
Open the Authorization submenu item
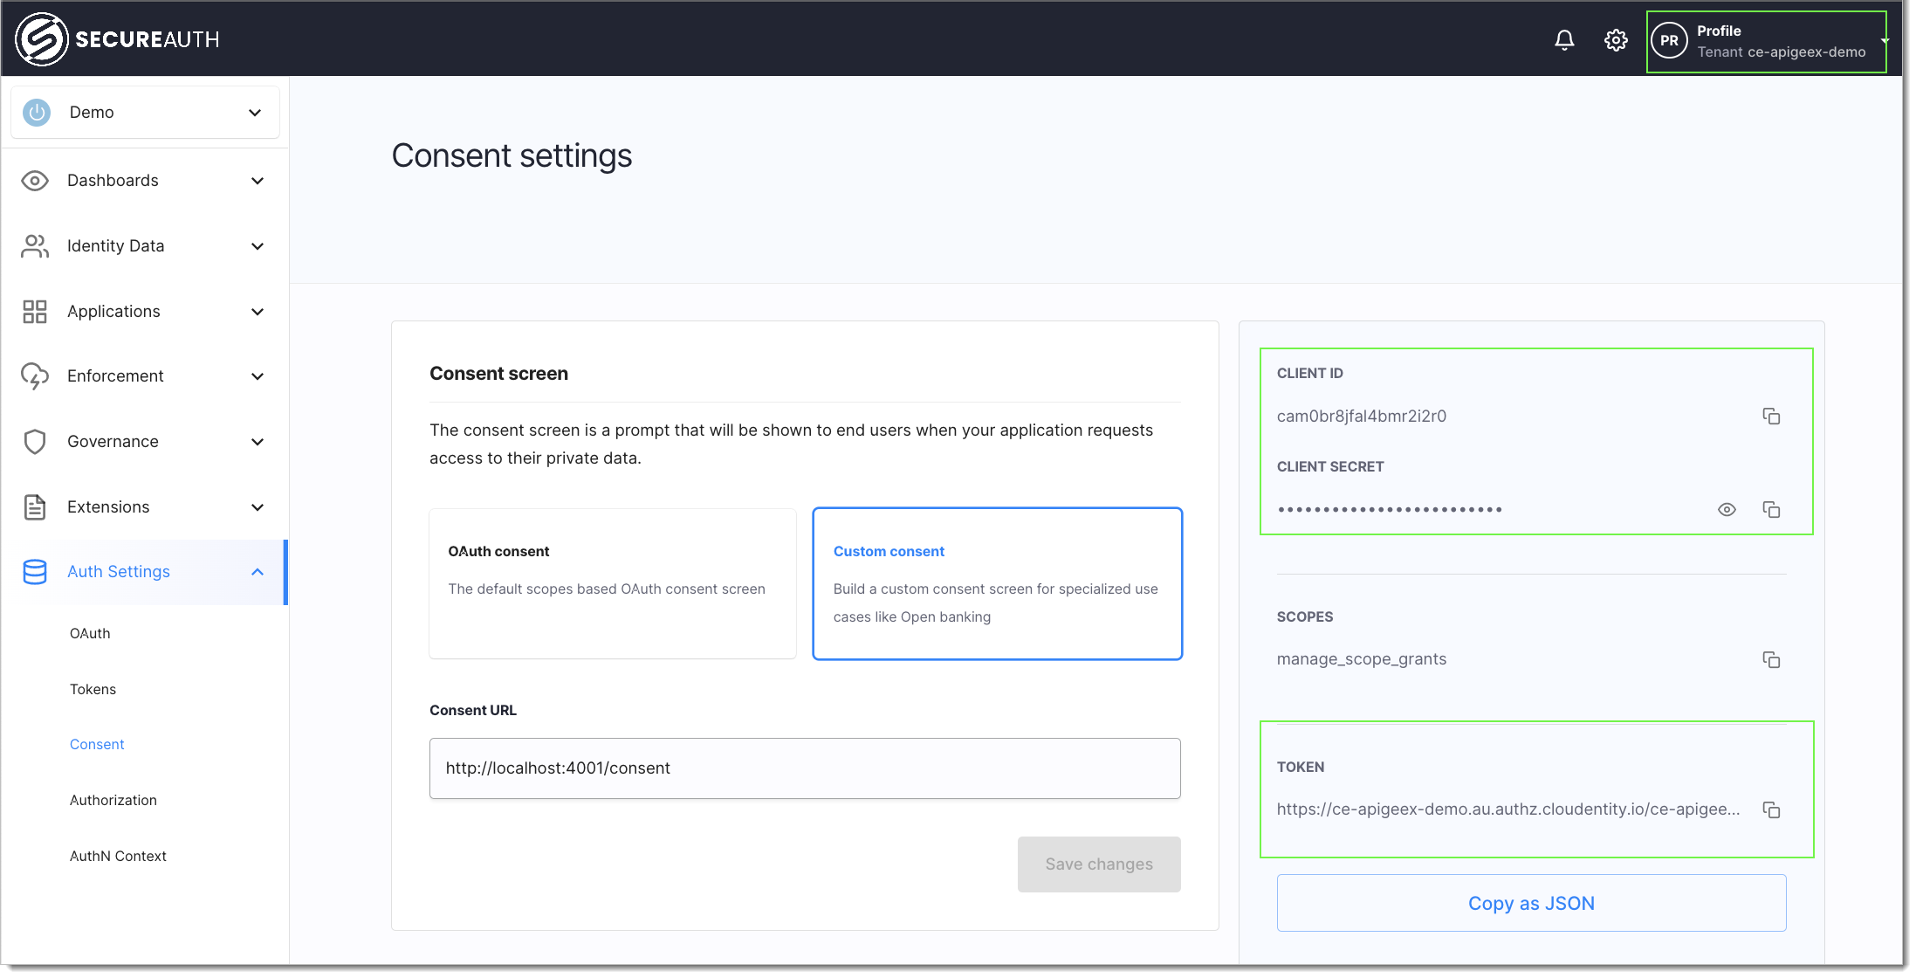tap(113, 800)
